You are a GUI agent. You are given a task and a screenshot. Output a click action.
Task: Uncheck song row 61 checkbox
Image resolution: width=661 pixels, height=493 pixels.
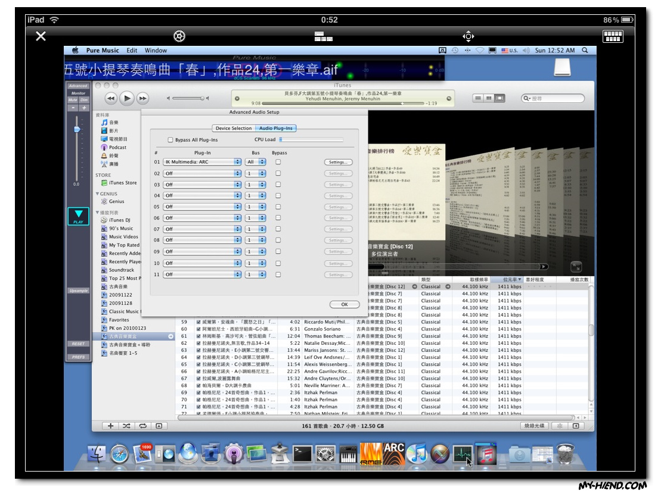(x=198, y=336)
